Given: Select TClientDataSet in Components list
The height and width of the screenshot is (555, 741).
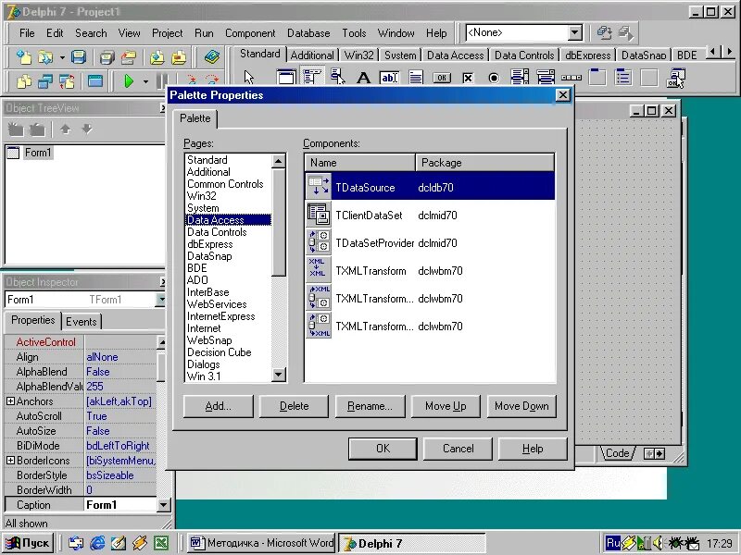Looking at the screenshot, I should coord(430,216).
